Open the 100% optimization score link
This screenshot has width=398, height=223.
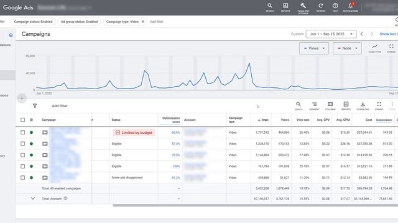176,167
